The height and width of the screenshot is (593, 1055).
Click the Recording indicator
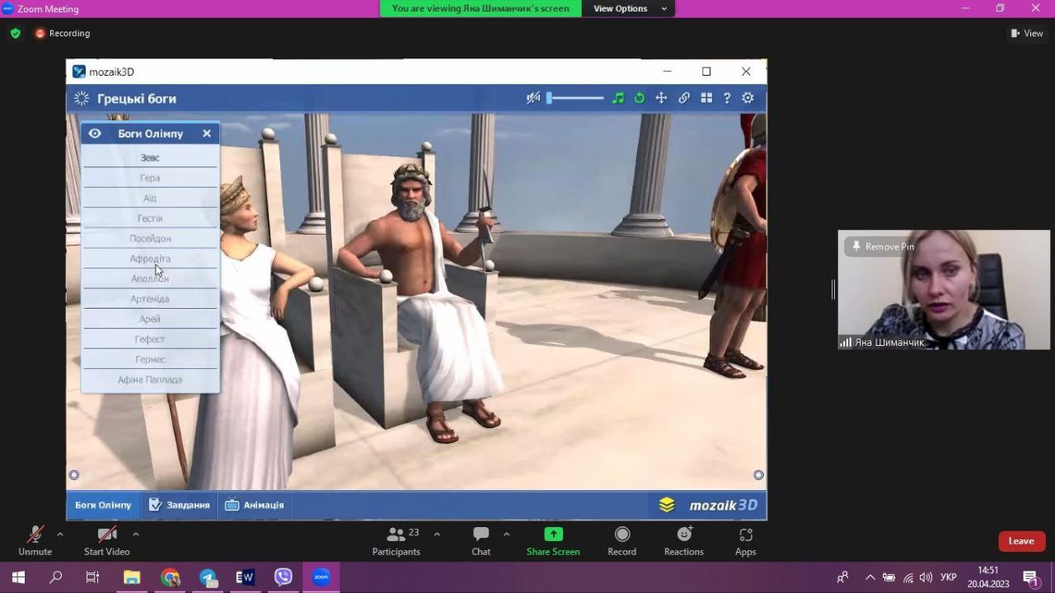pos(63,34)
